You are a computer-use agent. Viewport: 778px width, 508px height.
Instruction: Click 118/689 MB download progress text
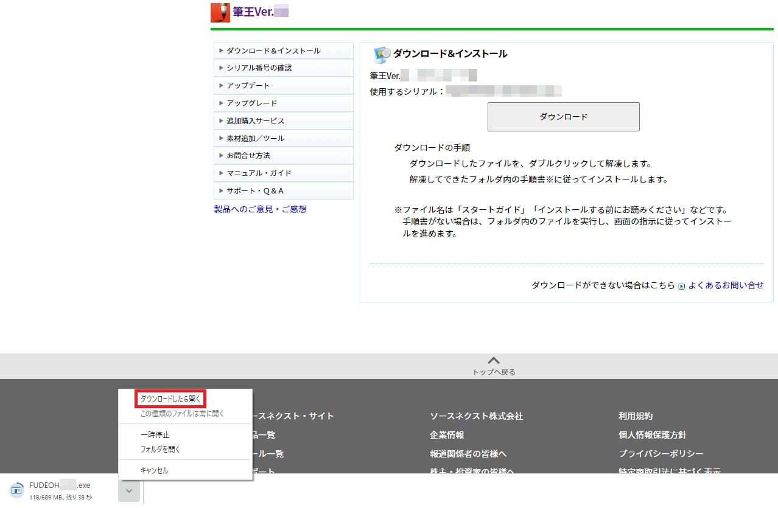60,498
